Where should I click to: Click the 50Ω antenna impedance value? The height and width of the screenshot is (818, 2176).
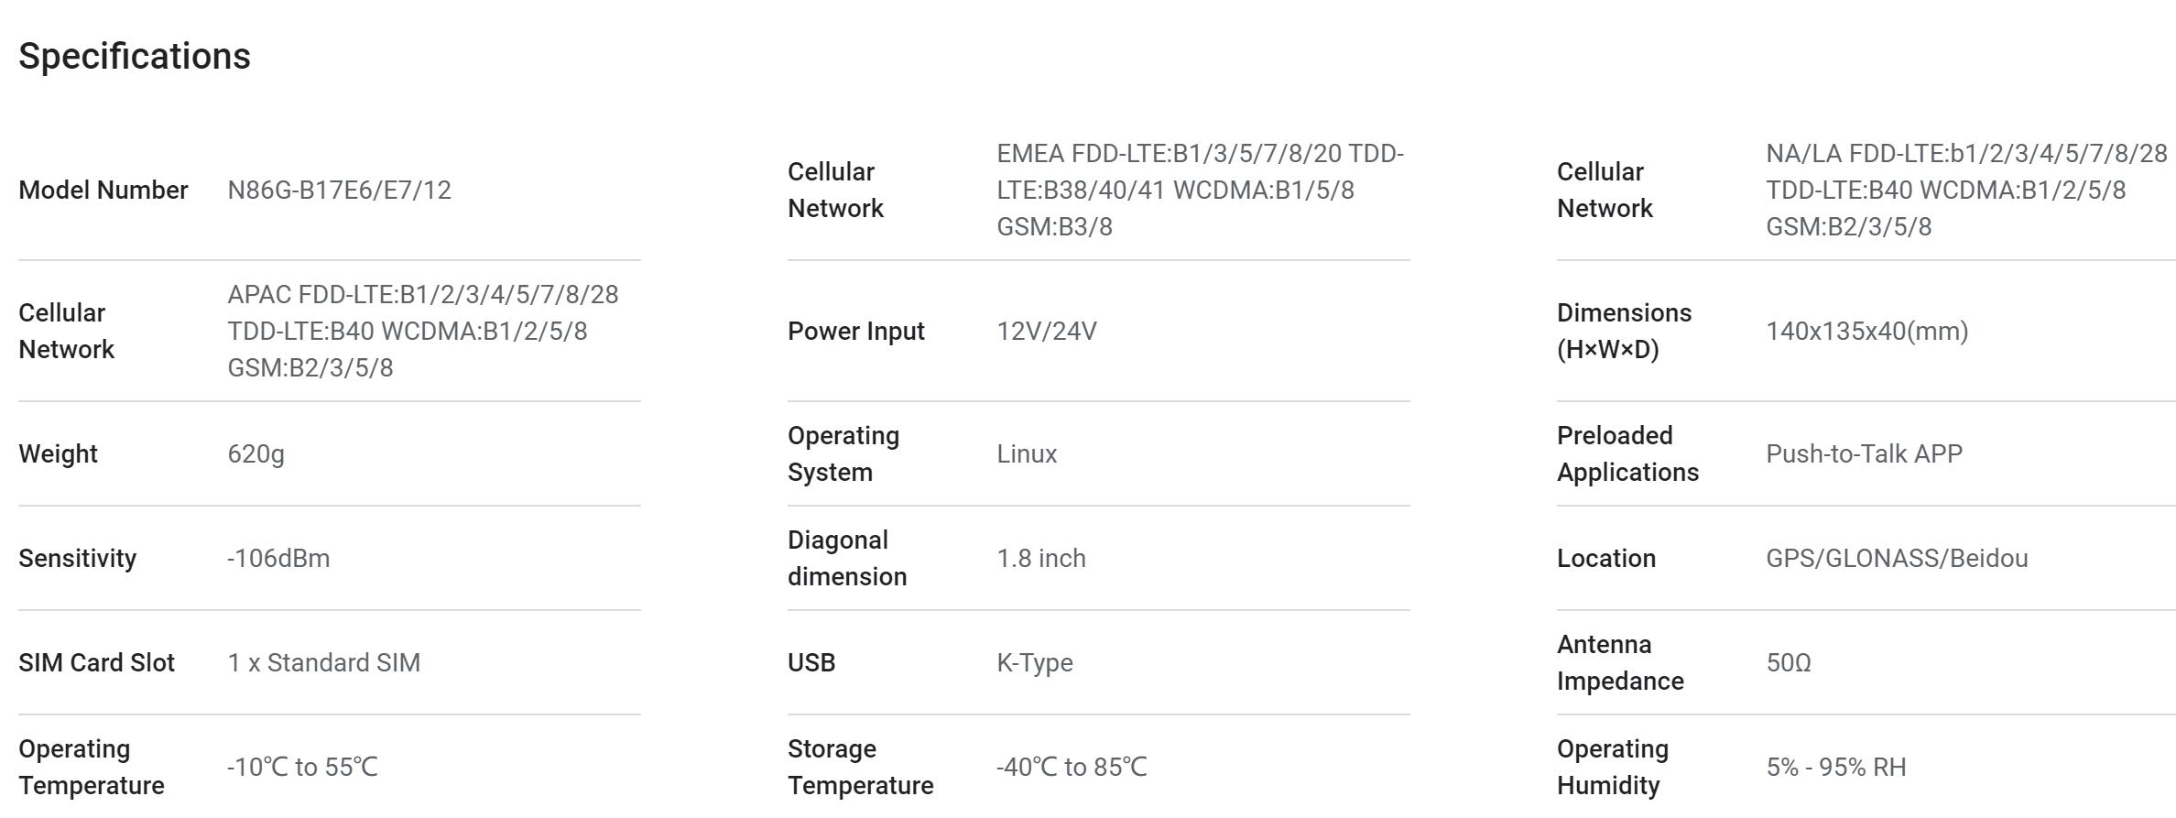click(1788, 662)
